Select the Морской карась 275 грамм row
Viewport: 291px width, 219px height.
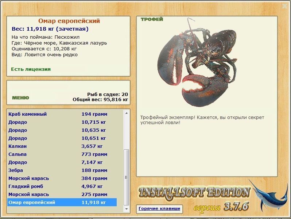pyautogui.click(x=62, y=194)
